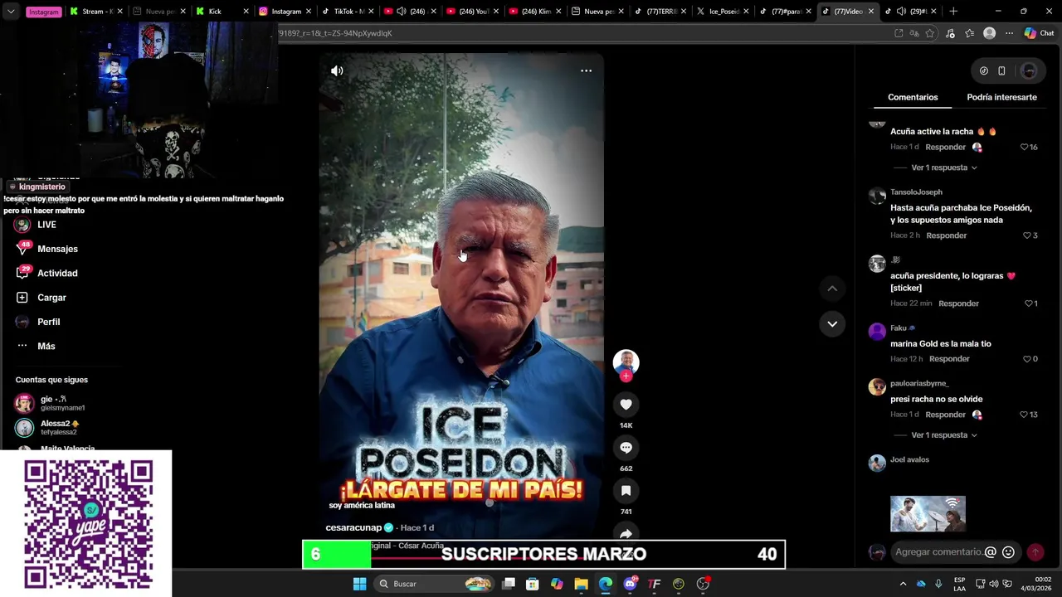Translate the page with address bar icon
This screenshot has height=597, width=1062.
(x=914, y=33)
